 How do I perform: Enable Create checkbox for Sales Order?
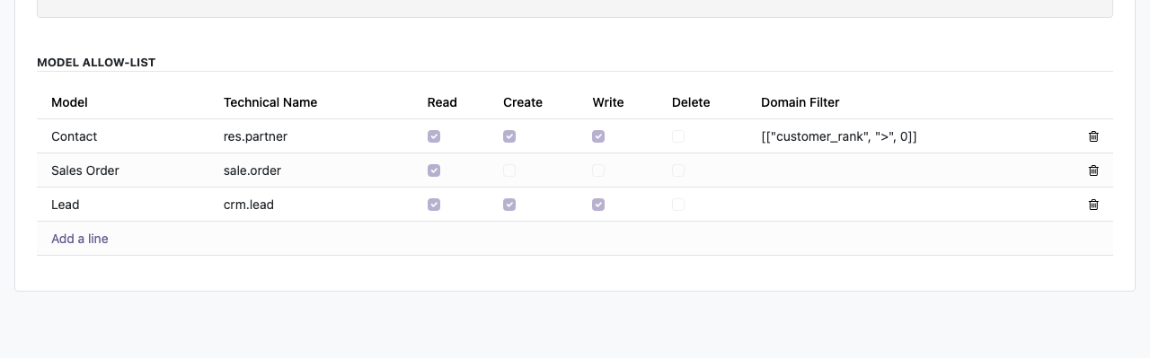point(509,170)
